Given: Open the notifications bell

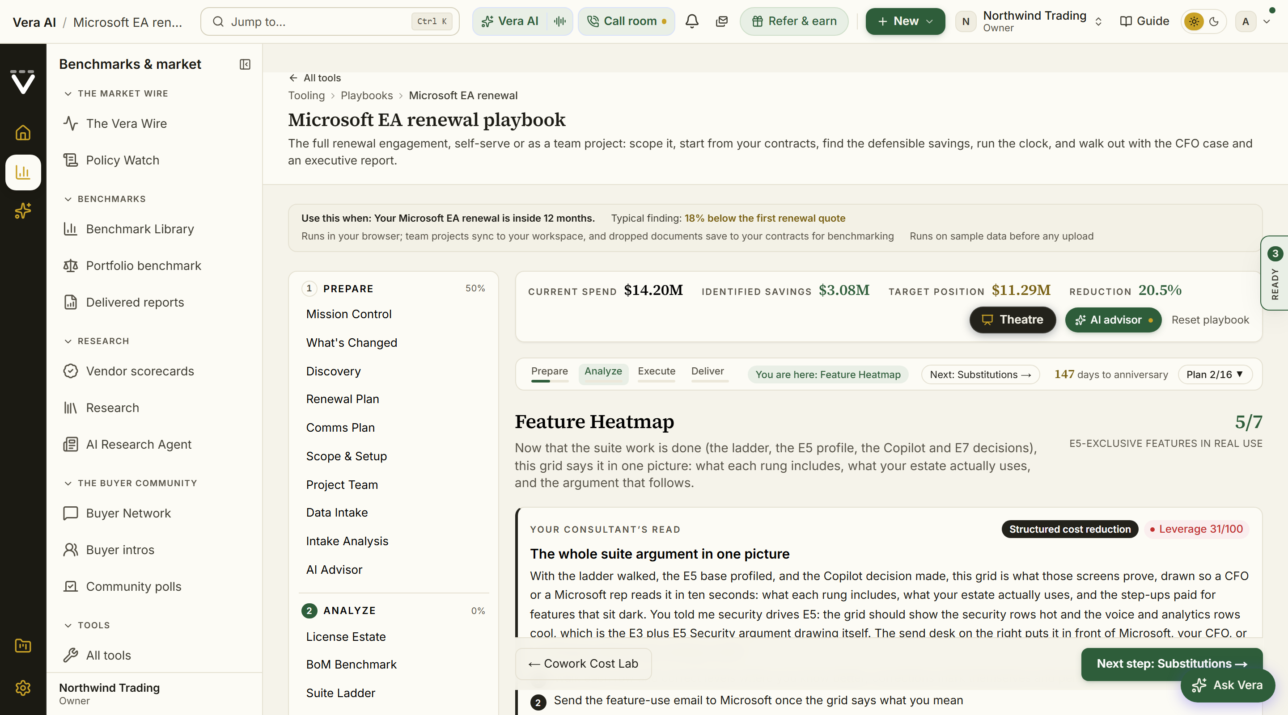Looking at the screenshot, I should (692, 21).
